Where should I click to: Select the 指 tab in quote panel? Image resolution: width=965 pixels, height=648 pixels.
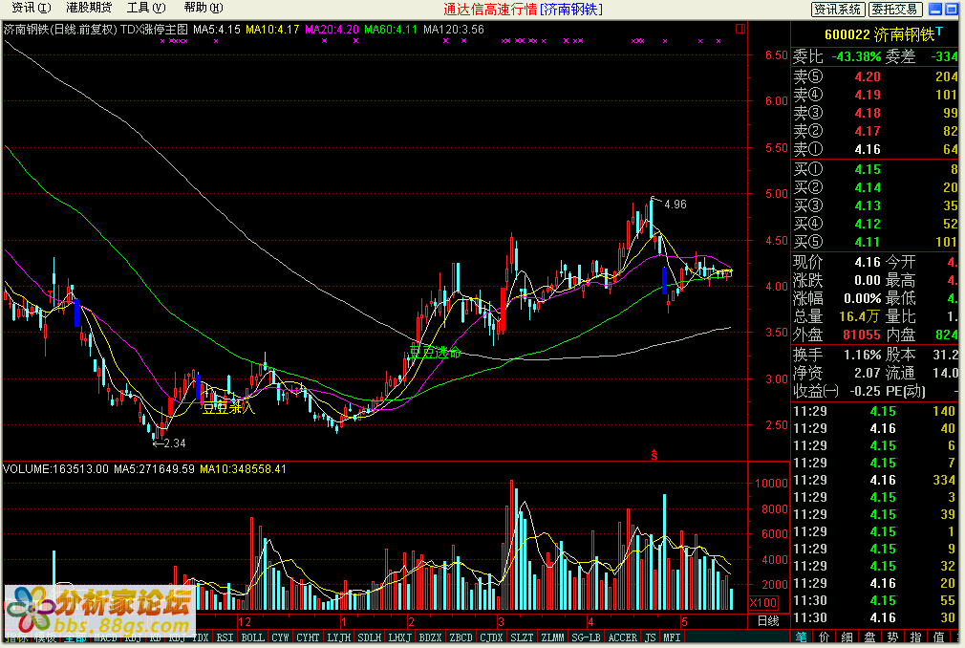coord(915,637)
